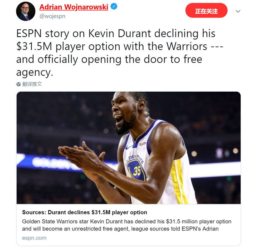Click tweet line 'and officially opening the door'
The image size is (257, 247).
pos(109,59)
